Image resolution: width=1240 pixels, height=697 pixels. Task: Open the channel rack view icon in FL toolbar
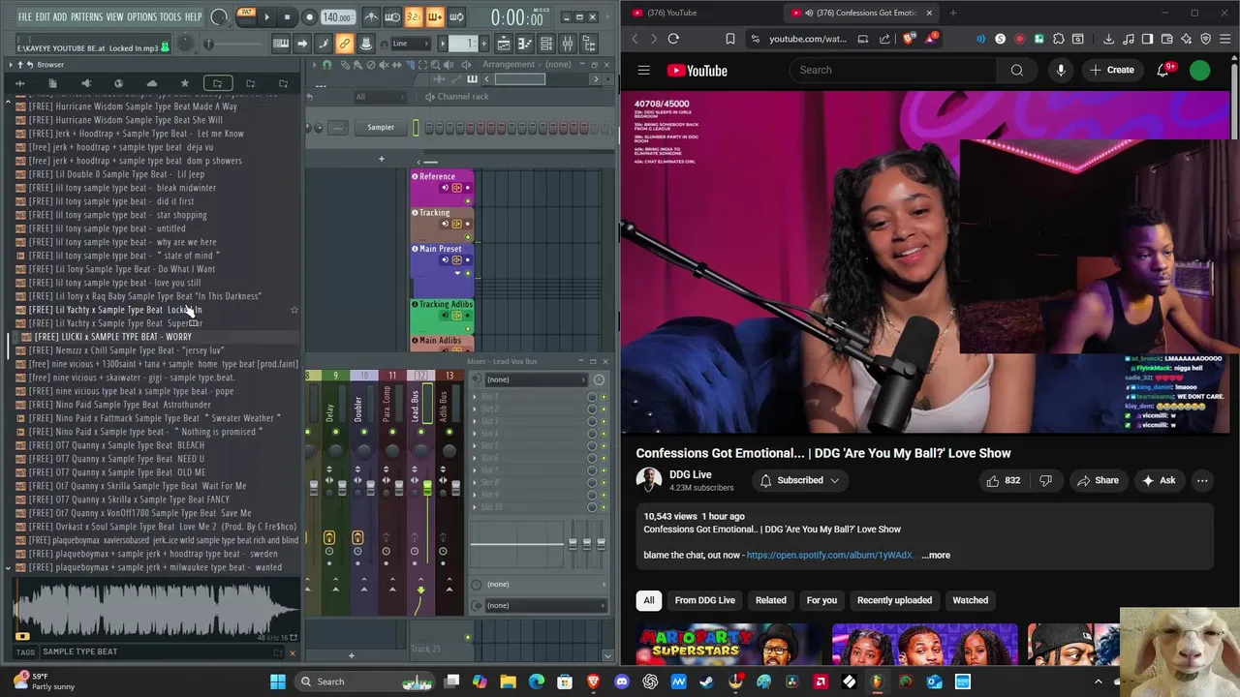546,44
